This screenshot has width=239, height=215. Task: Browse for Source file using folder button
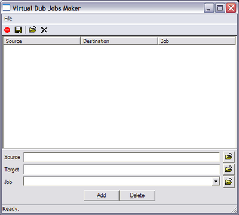[229, 157]
